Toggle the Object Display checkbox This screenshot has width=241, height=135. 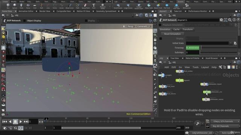[x=24, y=21]
